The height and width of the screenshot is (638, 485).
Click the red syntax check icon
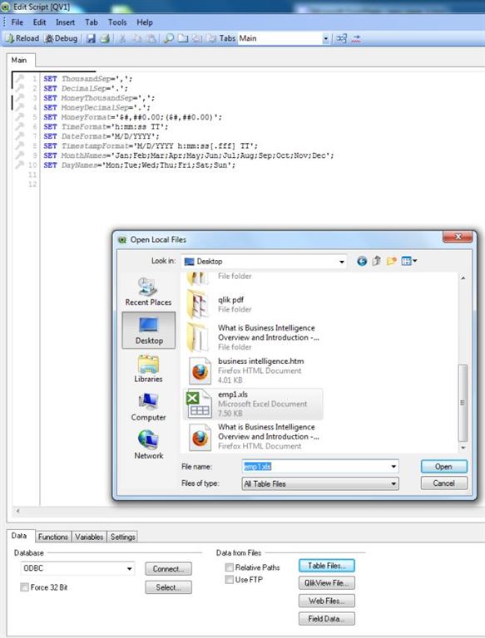[356, 39]
